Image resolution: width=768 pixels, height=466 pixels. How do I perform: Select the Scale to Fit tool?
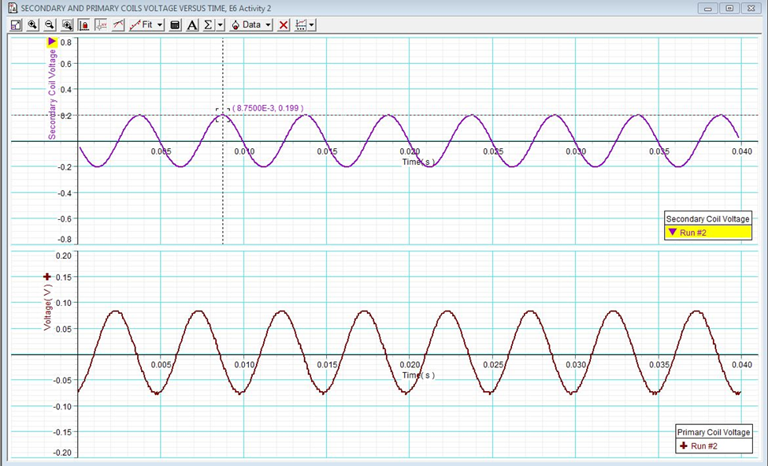click(16, 24)
